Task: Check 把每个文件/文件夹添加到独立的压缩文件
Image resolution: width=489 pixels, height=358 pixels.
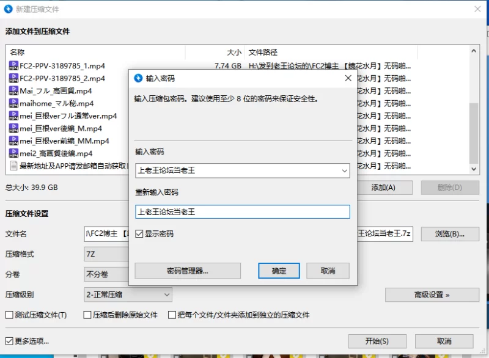Action: 172,315
